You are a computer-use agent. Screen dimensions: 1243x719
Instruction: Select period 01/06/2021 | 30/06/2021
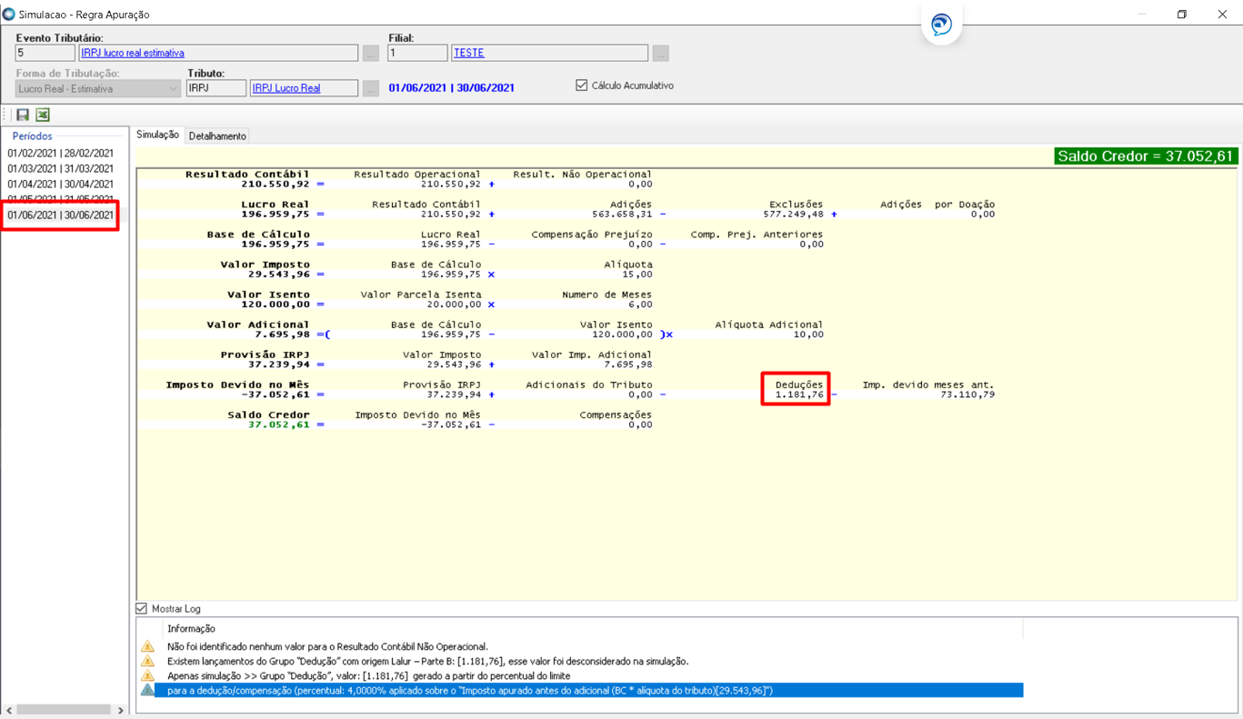tap(61, 215)
